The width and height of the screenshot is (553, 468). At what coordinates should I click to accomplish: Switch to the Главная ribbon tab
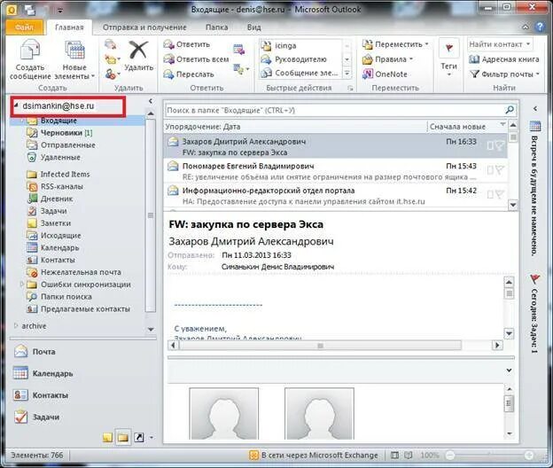pos(69,27)
